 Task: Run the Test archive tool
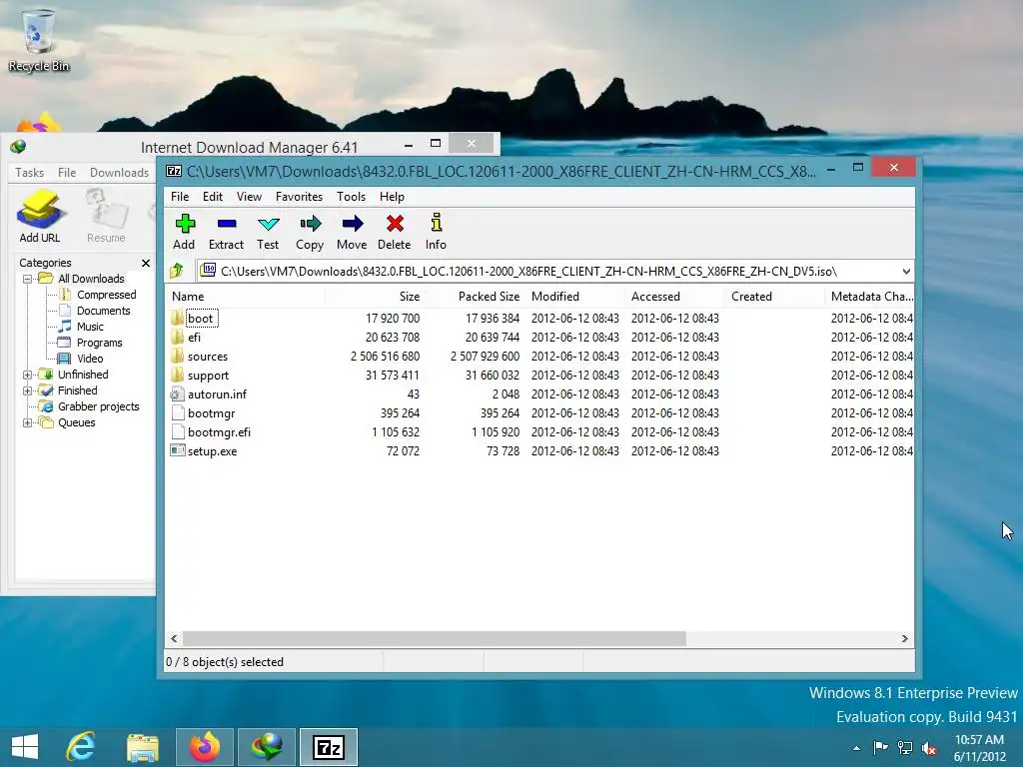[x=268, y=232]
